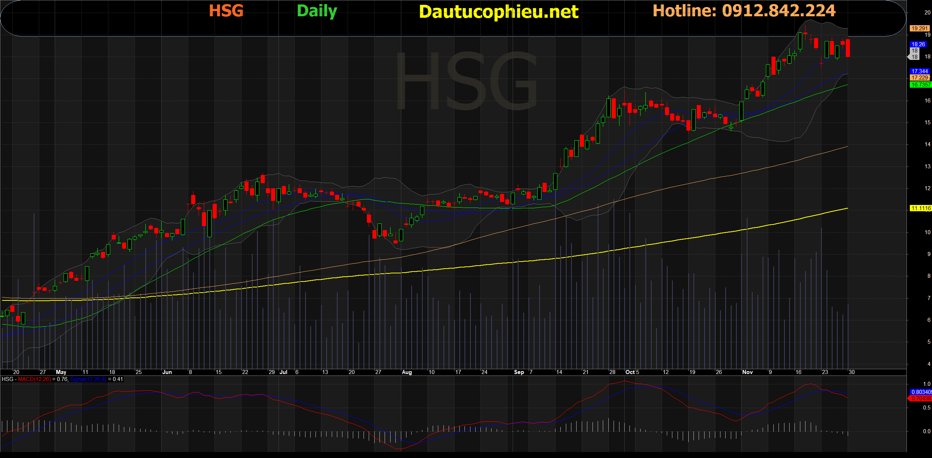Click the Sep marker on the date axis

tap(519, 372)
